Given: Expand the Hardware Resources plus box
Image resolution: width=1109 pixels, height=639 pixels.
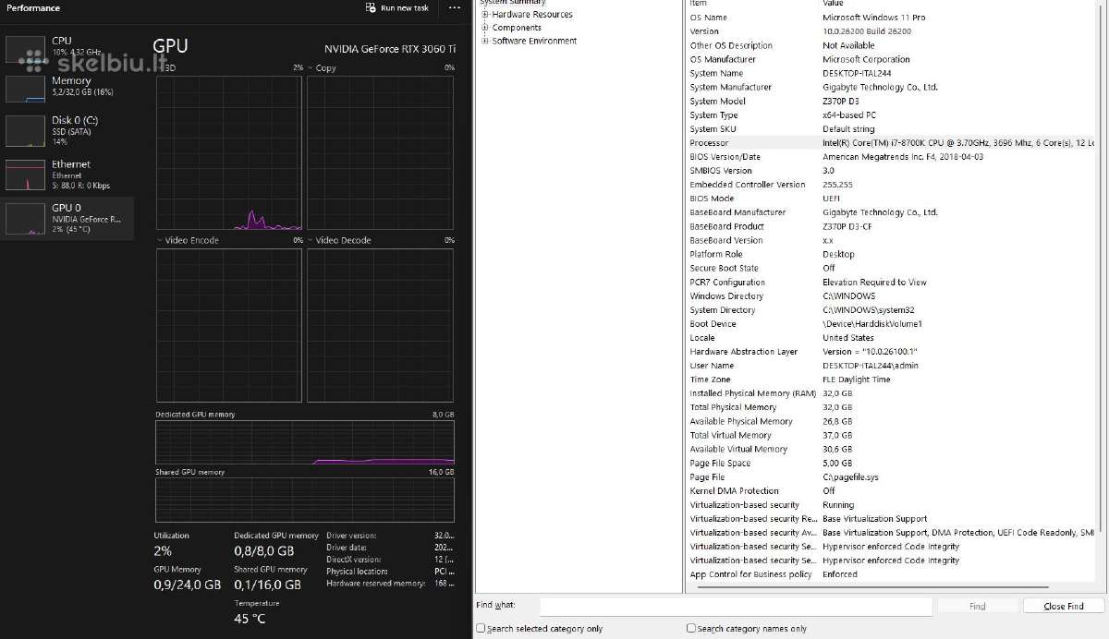Looking at the screenshot, I should [485, 15].
